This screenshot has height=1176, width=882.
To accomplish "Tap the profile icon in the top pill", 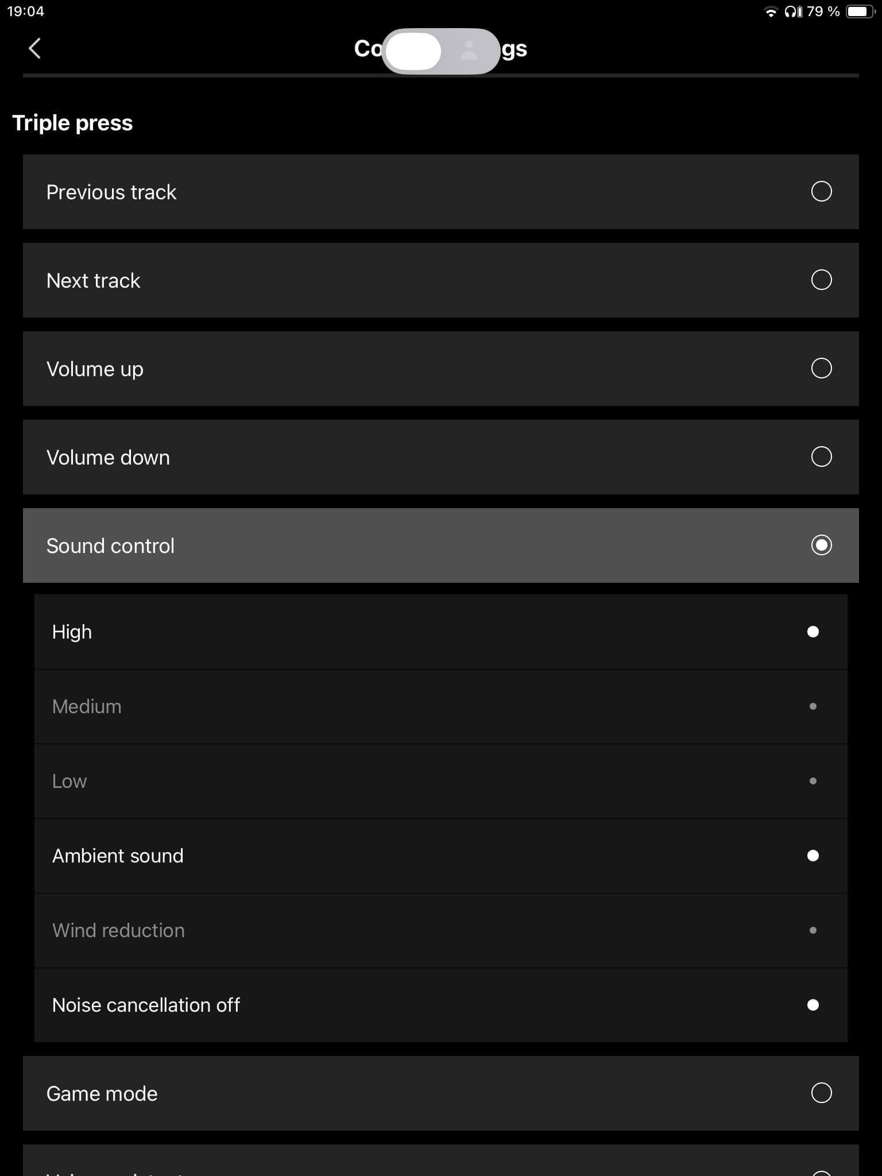I will click(x=469, y=51).
